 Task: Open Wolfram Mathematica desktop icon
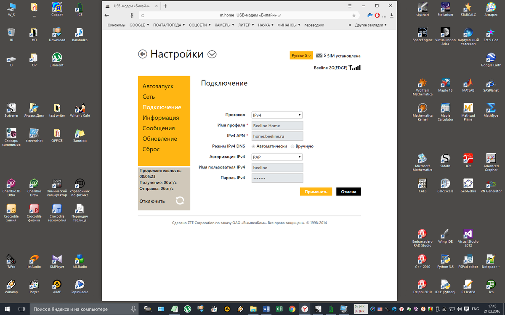tap(423, 87)
